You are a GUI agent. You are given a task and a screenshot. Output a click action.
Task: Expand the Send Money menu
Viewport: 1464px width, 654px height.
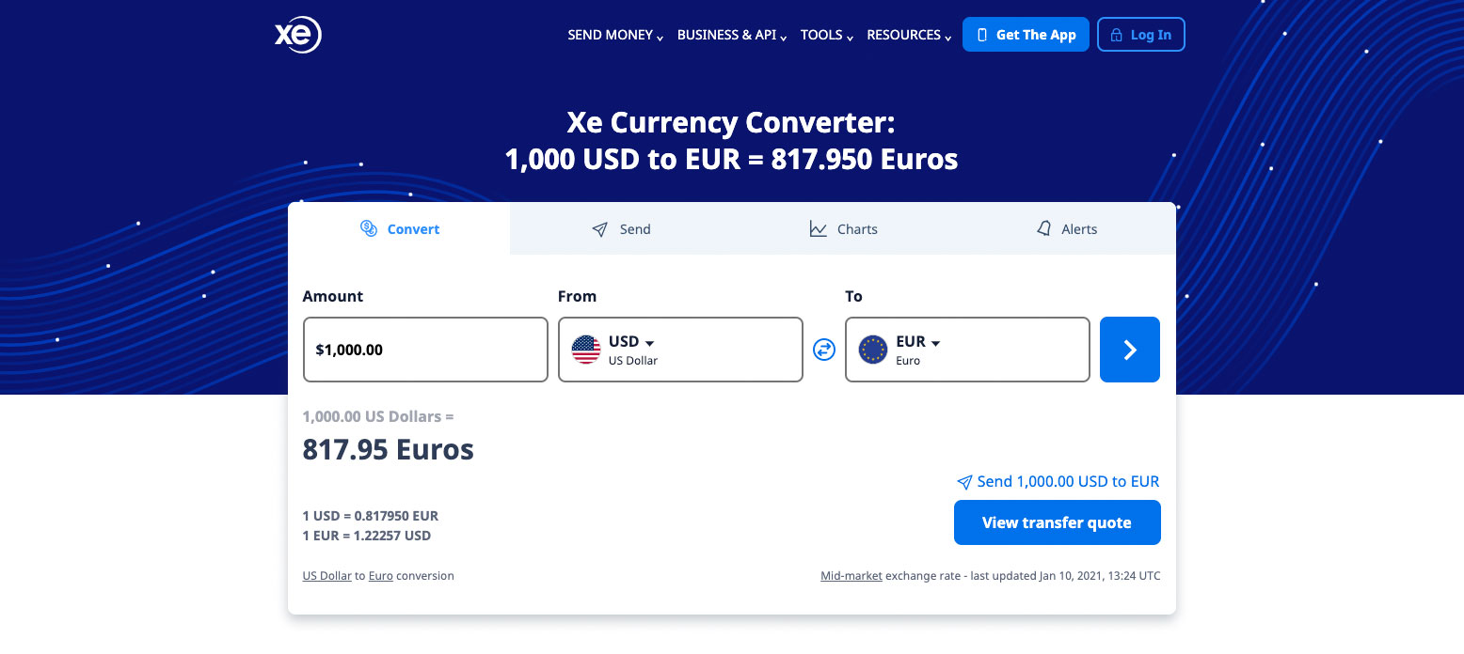coord(615,36)
